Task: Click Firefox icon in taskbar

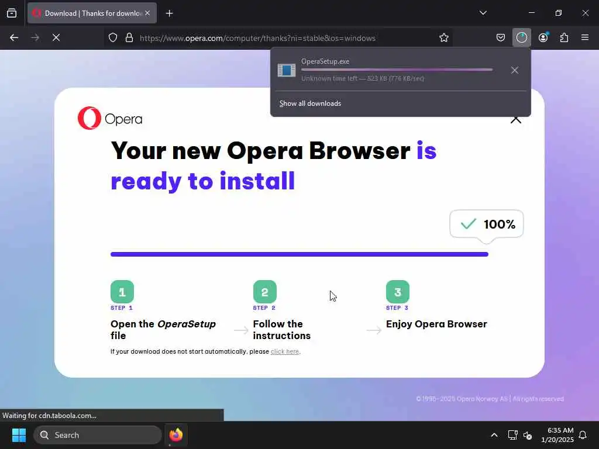Action: point(175,435)
